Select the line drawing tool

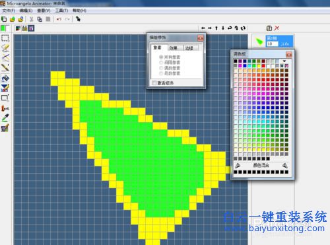(5, 57)
